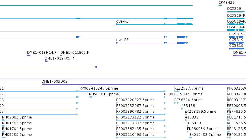
Task: Click the EK280959.5prime EST label
Action: [x=203, y=129]
